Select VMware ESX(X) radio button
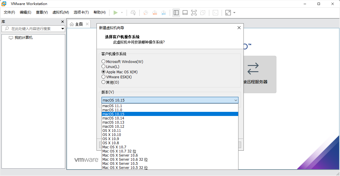This screenshot has height=176, width=340. tap(103, 77)
